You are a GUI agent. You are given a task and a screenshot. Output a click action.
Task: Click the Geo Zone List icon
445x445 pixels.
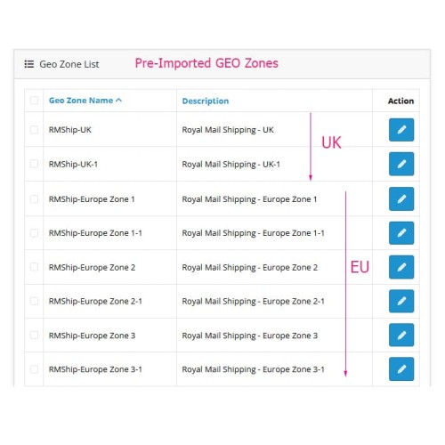click(29, 64)
